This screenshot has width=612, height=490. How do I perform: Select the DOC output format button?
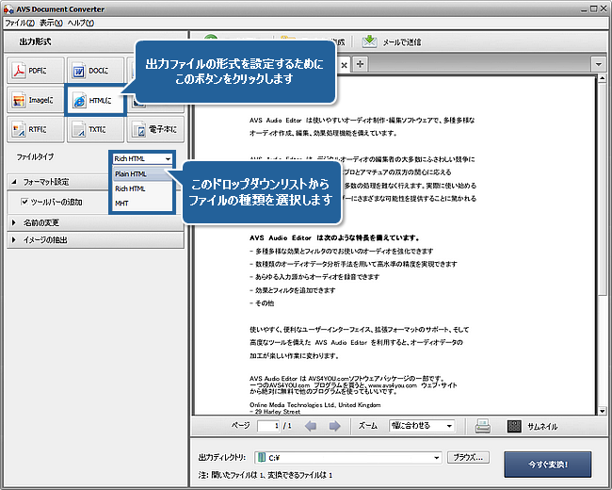click(95, 71)
